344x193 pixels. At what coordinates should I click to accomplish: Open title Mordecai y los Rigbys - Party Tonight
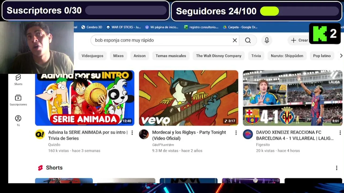(189, 135)
